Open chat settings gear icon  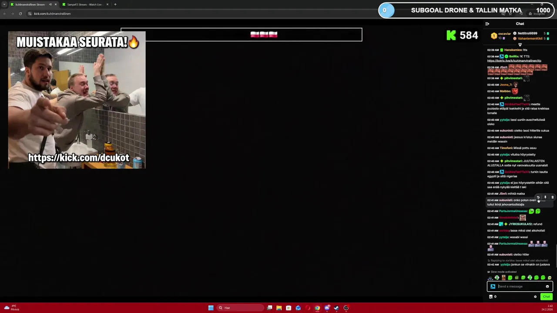pyautogui.click(x=535, y=296)
